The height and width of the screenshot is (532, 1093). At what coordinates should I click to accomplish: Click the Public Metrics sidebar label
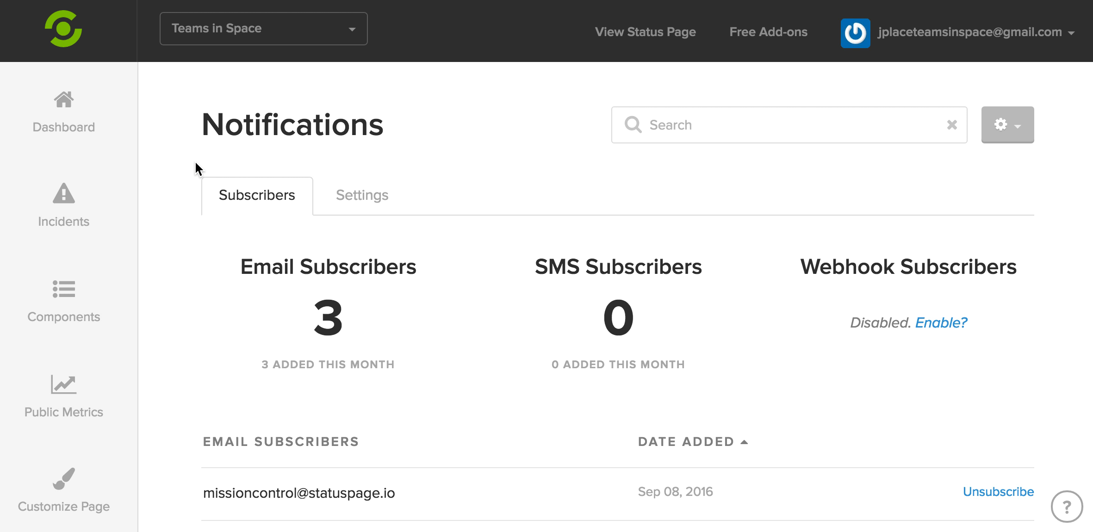pyautogui.click(x=64, y=412)
